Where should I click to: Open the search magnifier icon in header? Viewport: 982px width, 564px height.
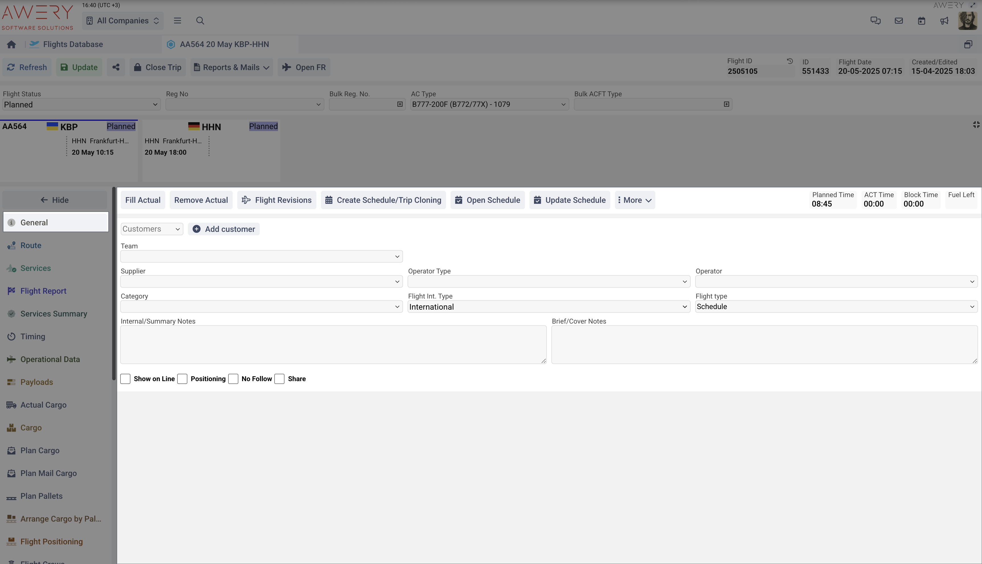click(x=200, y=21)
